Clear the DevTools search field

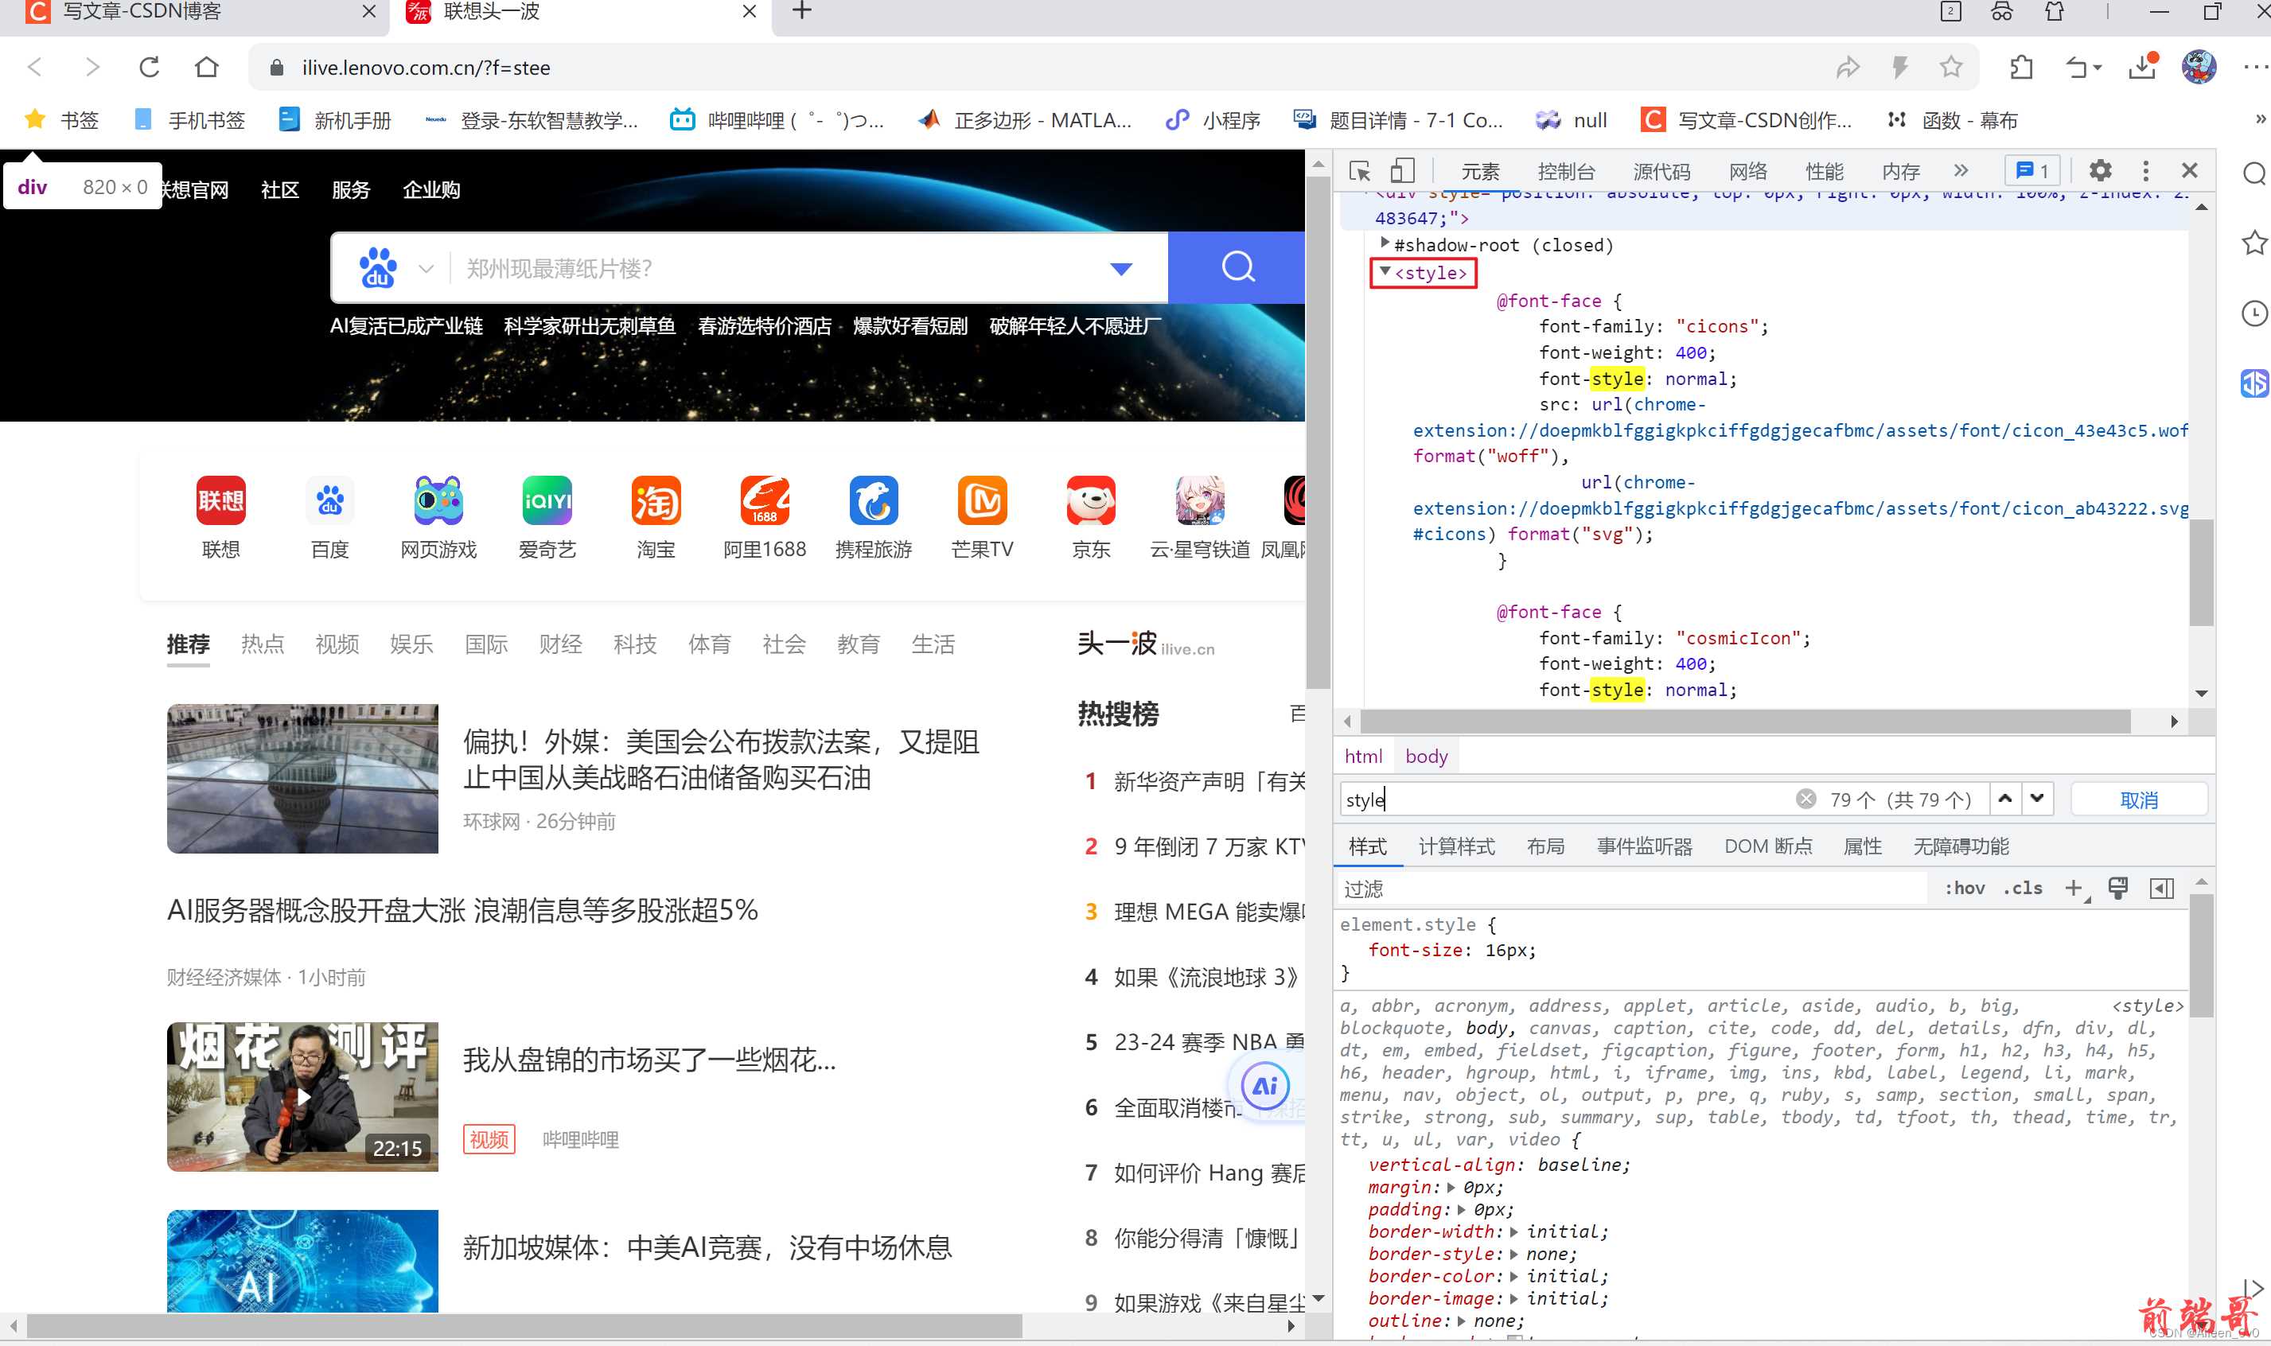[x=1806, y=799]
